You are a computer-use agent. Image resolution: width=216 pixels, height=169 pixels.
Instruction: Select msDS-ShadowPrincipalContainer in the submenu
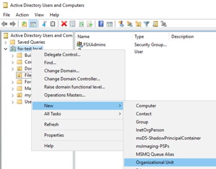pyautogui.click(x=170, y=138)
